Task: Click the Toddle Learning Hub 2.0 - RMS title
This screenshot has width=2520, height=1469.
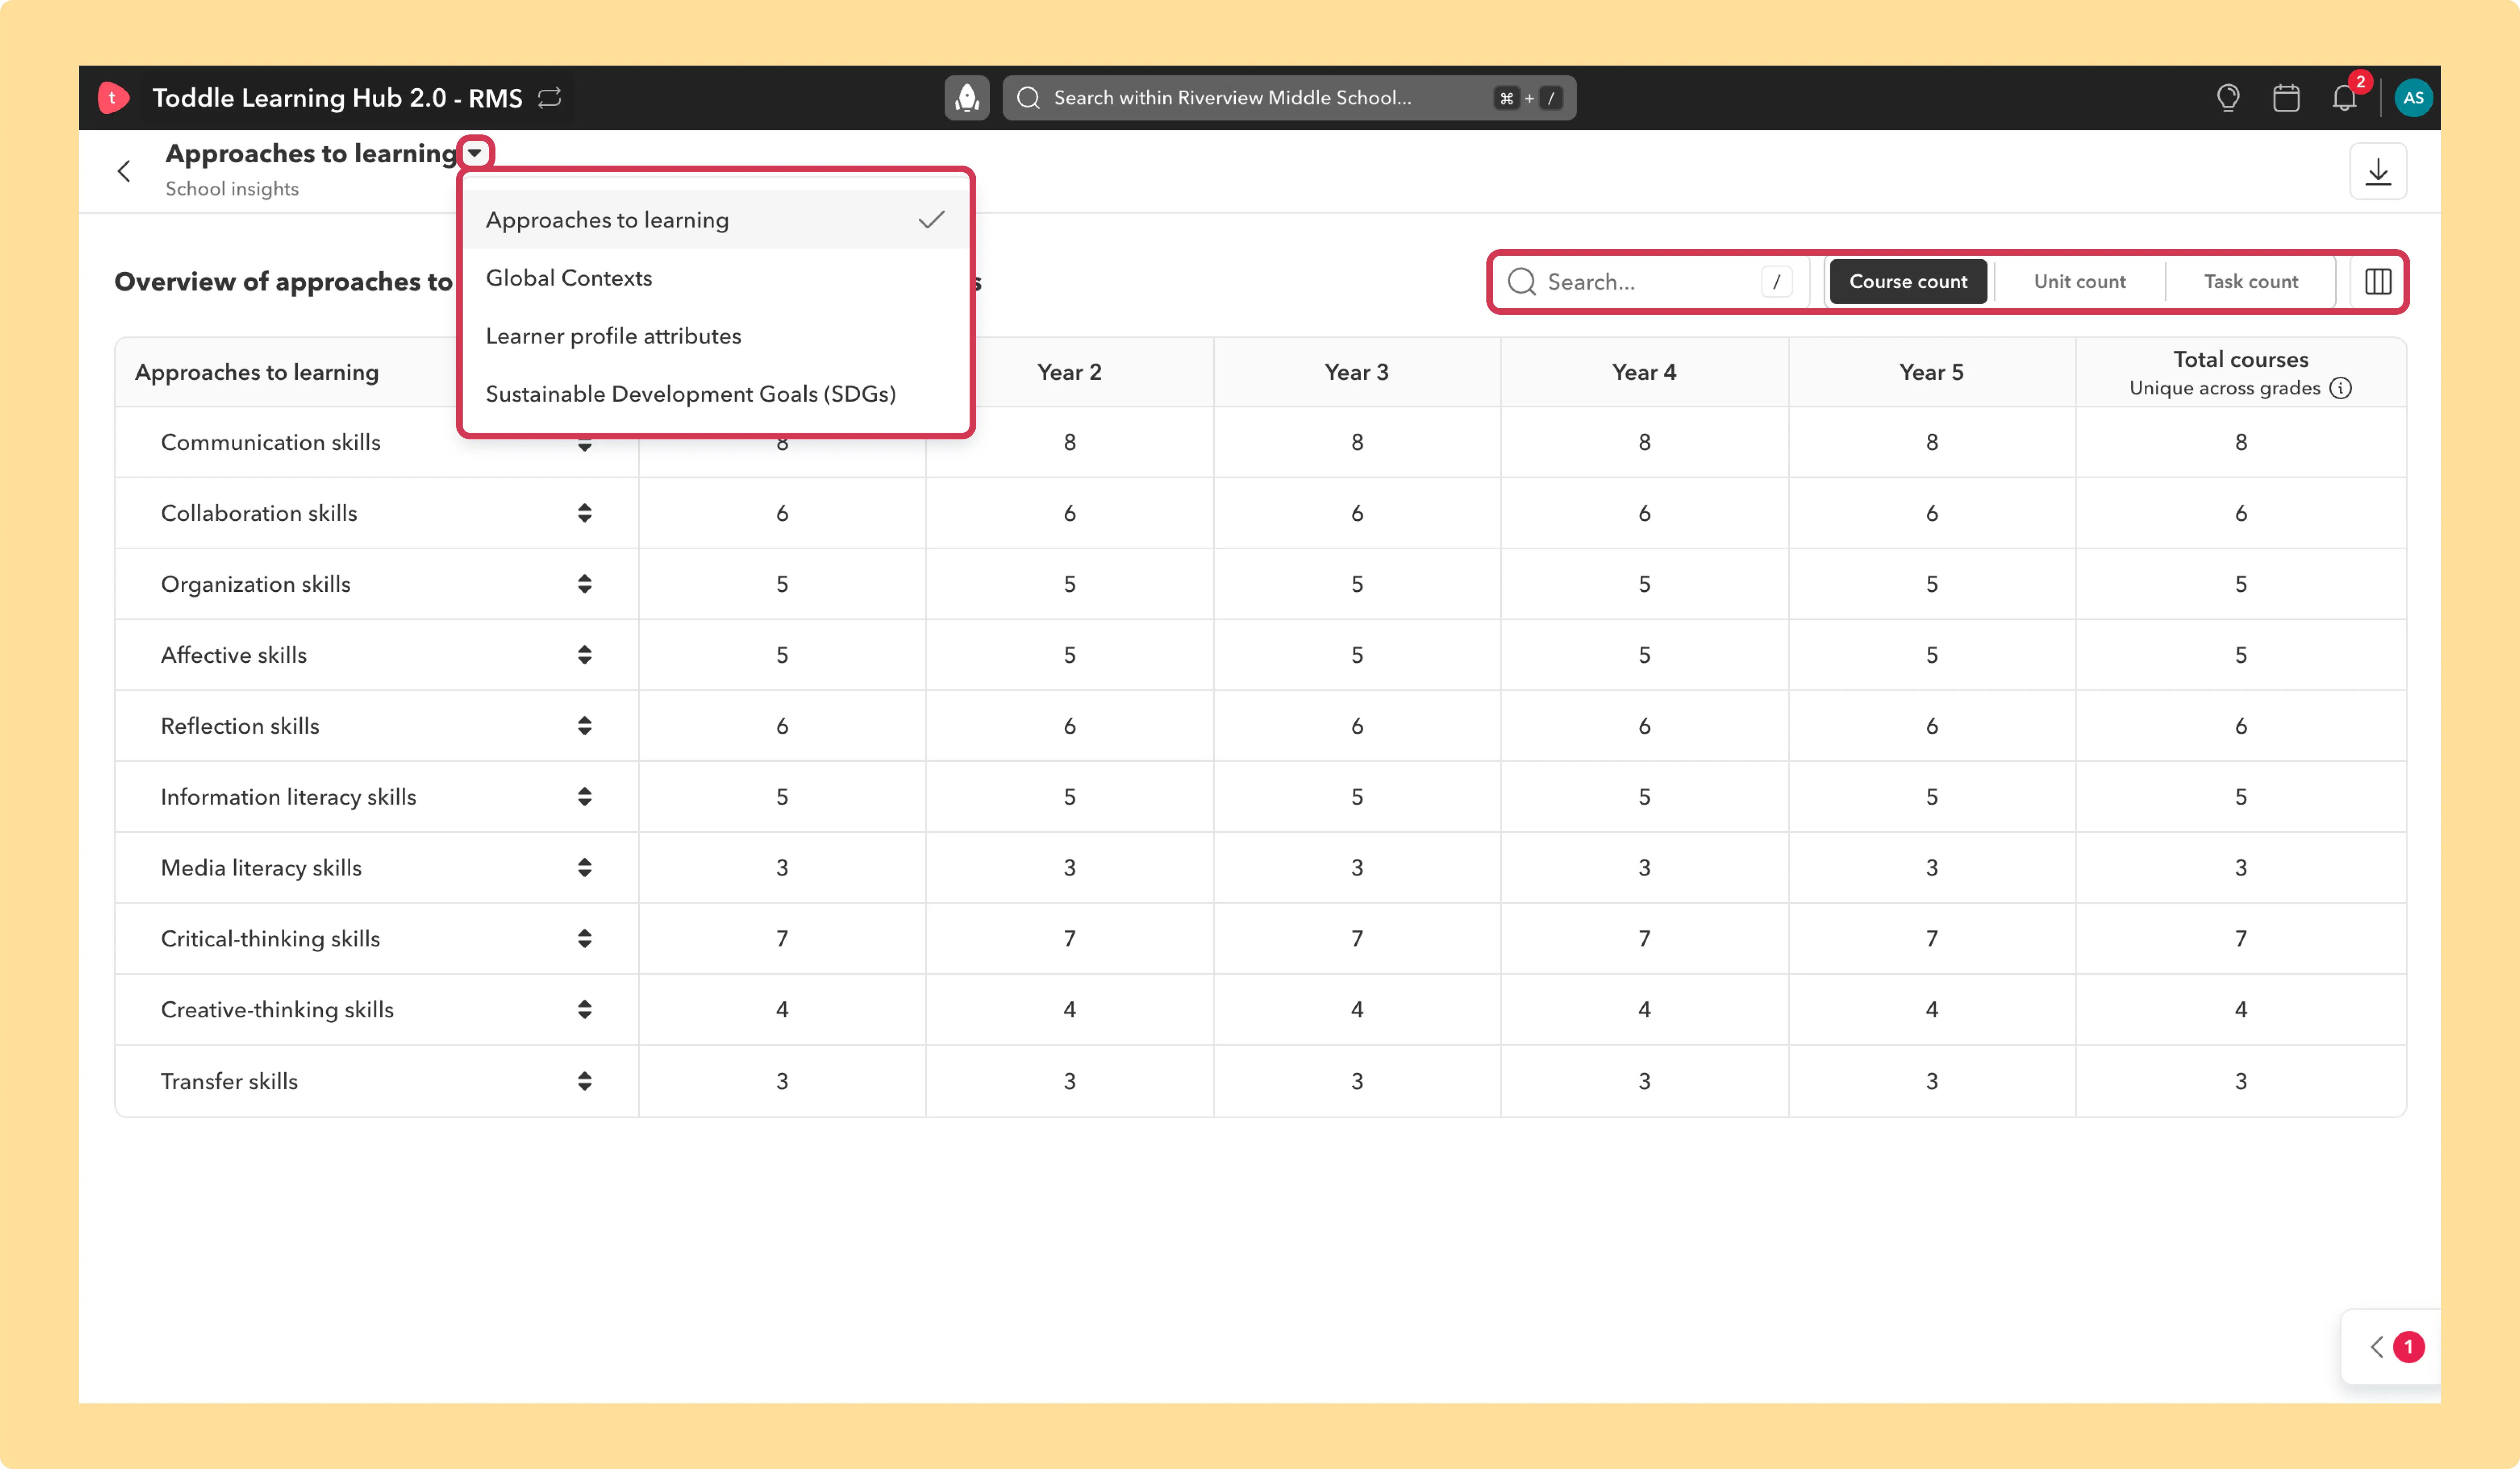Action: pyautogui.click(x=337, y=98)
